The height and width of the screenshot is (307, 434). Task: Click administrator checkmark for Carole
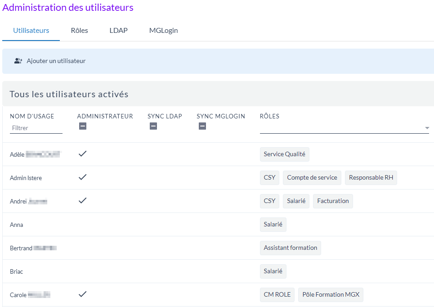(82, 294)
